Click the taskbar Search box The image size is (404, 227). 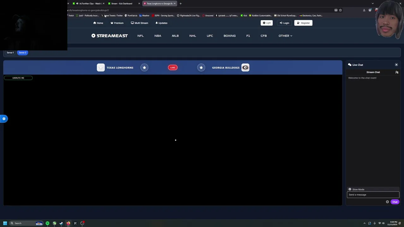click(26, 223)
